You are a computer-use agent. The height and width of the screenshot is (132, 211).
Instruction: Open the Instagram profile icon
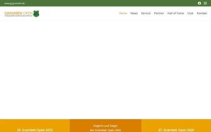[205, 3]
